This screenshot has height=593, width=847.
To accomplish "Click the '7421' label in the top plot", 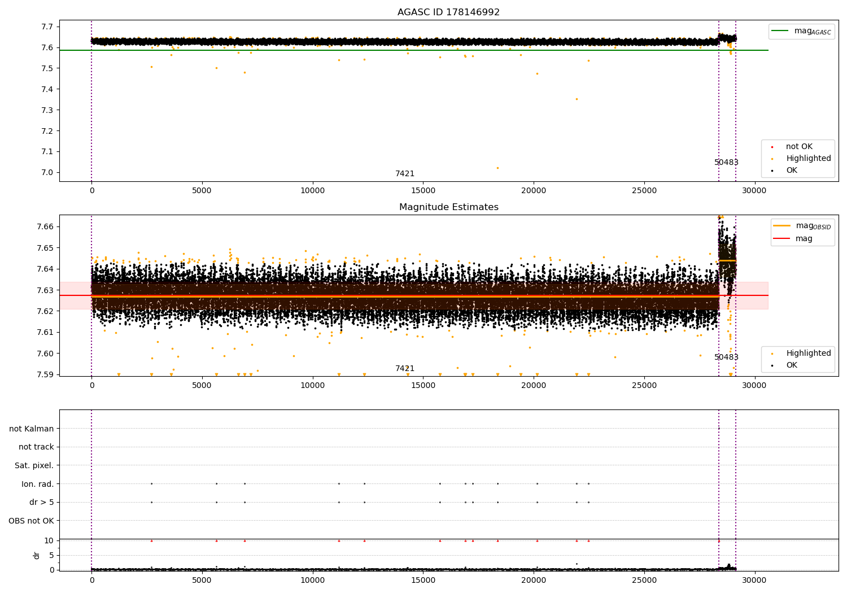I will pyautogui.click(x=405, y=174).
